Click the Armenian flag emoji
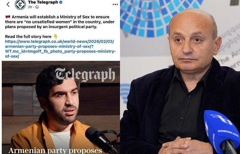The width and height of the screenshot is (240, 154). coord(8,17)
